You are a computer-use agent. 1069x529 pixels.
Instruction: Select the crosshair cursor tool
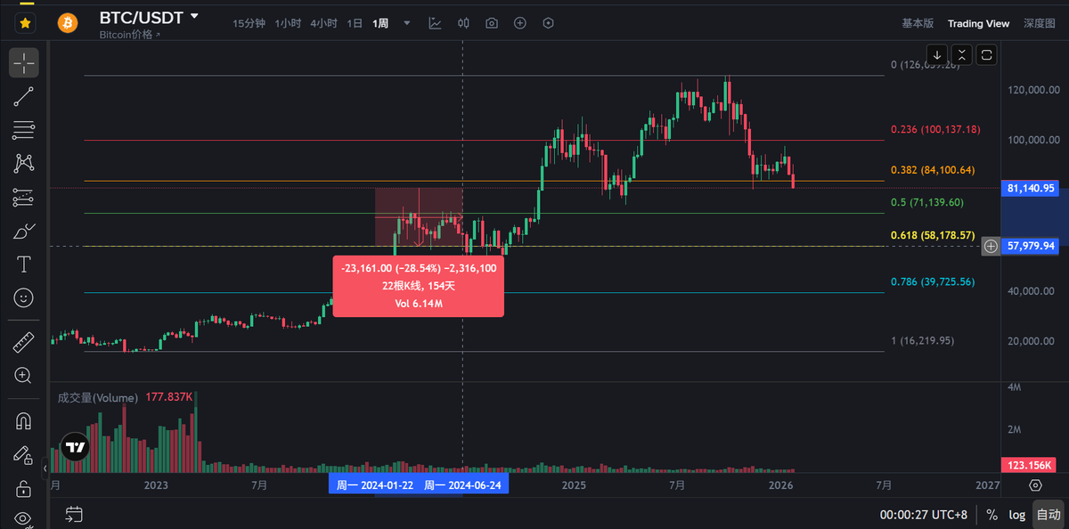coord(24,62)
